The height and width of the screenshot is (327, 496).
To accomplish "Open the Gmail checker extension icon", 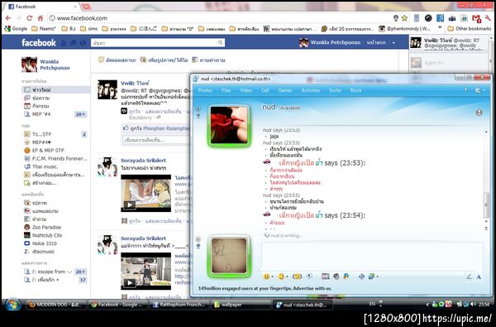I will (x=476, y=18).
